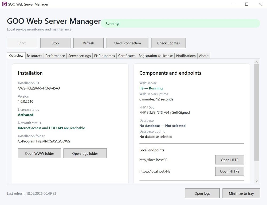Click Open HTTP button

pyautogui.click(x=230, y=160)
